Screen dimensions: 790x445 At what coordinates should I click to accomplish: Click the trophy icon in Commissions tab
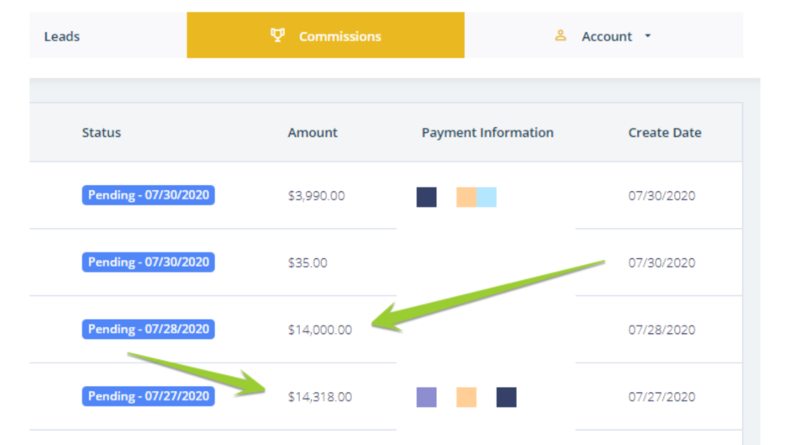[277, 35]
